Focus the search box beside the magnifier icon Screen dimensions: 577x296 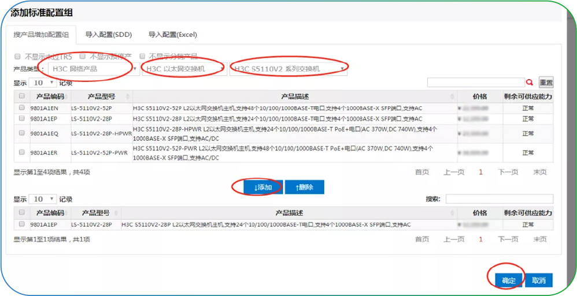click(x=476, y=83)
